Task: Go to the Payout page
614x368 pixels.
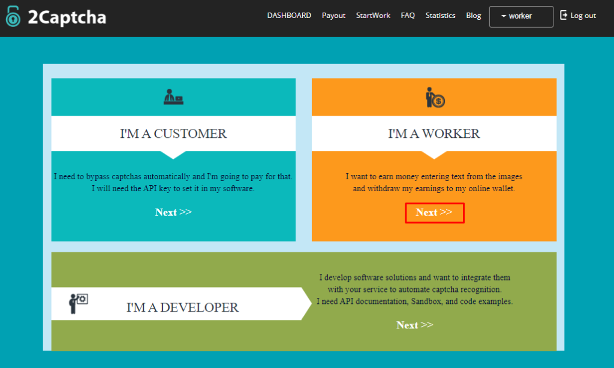Action: coord(333,16)
